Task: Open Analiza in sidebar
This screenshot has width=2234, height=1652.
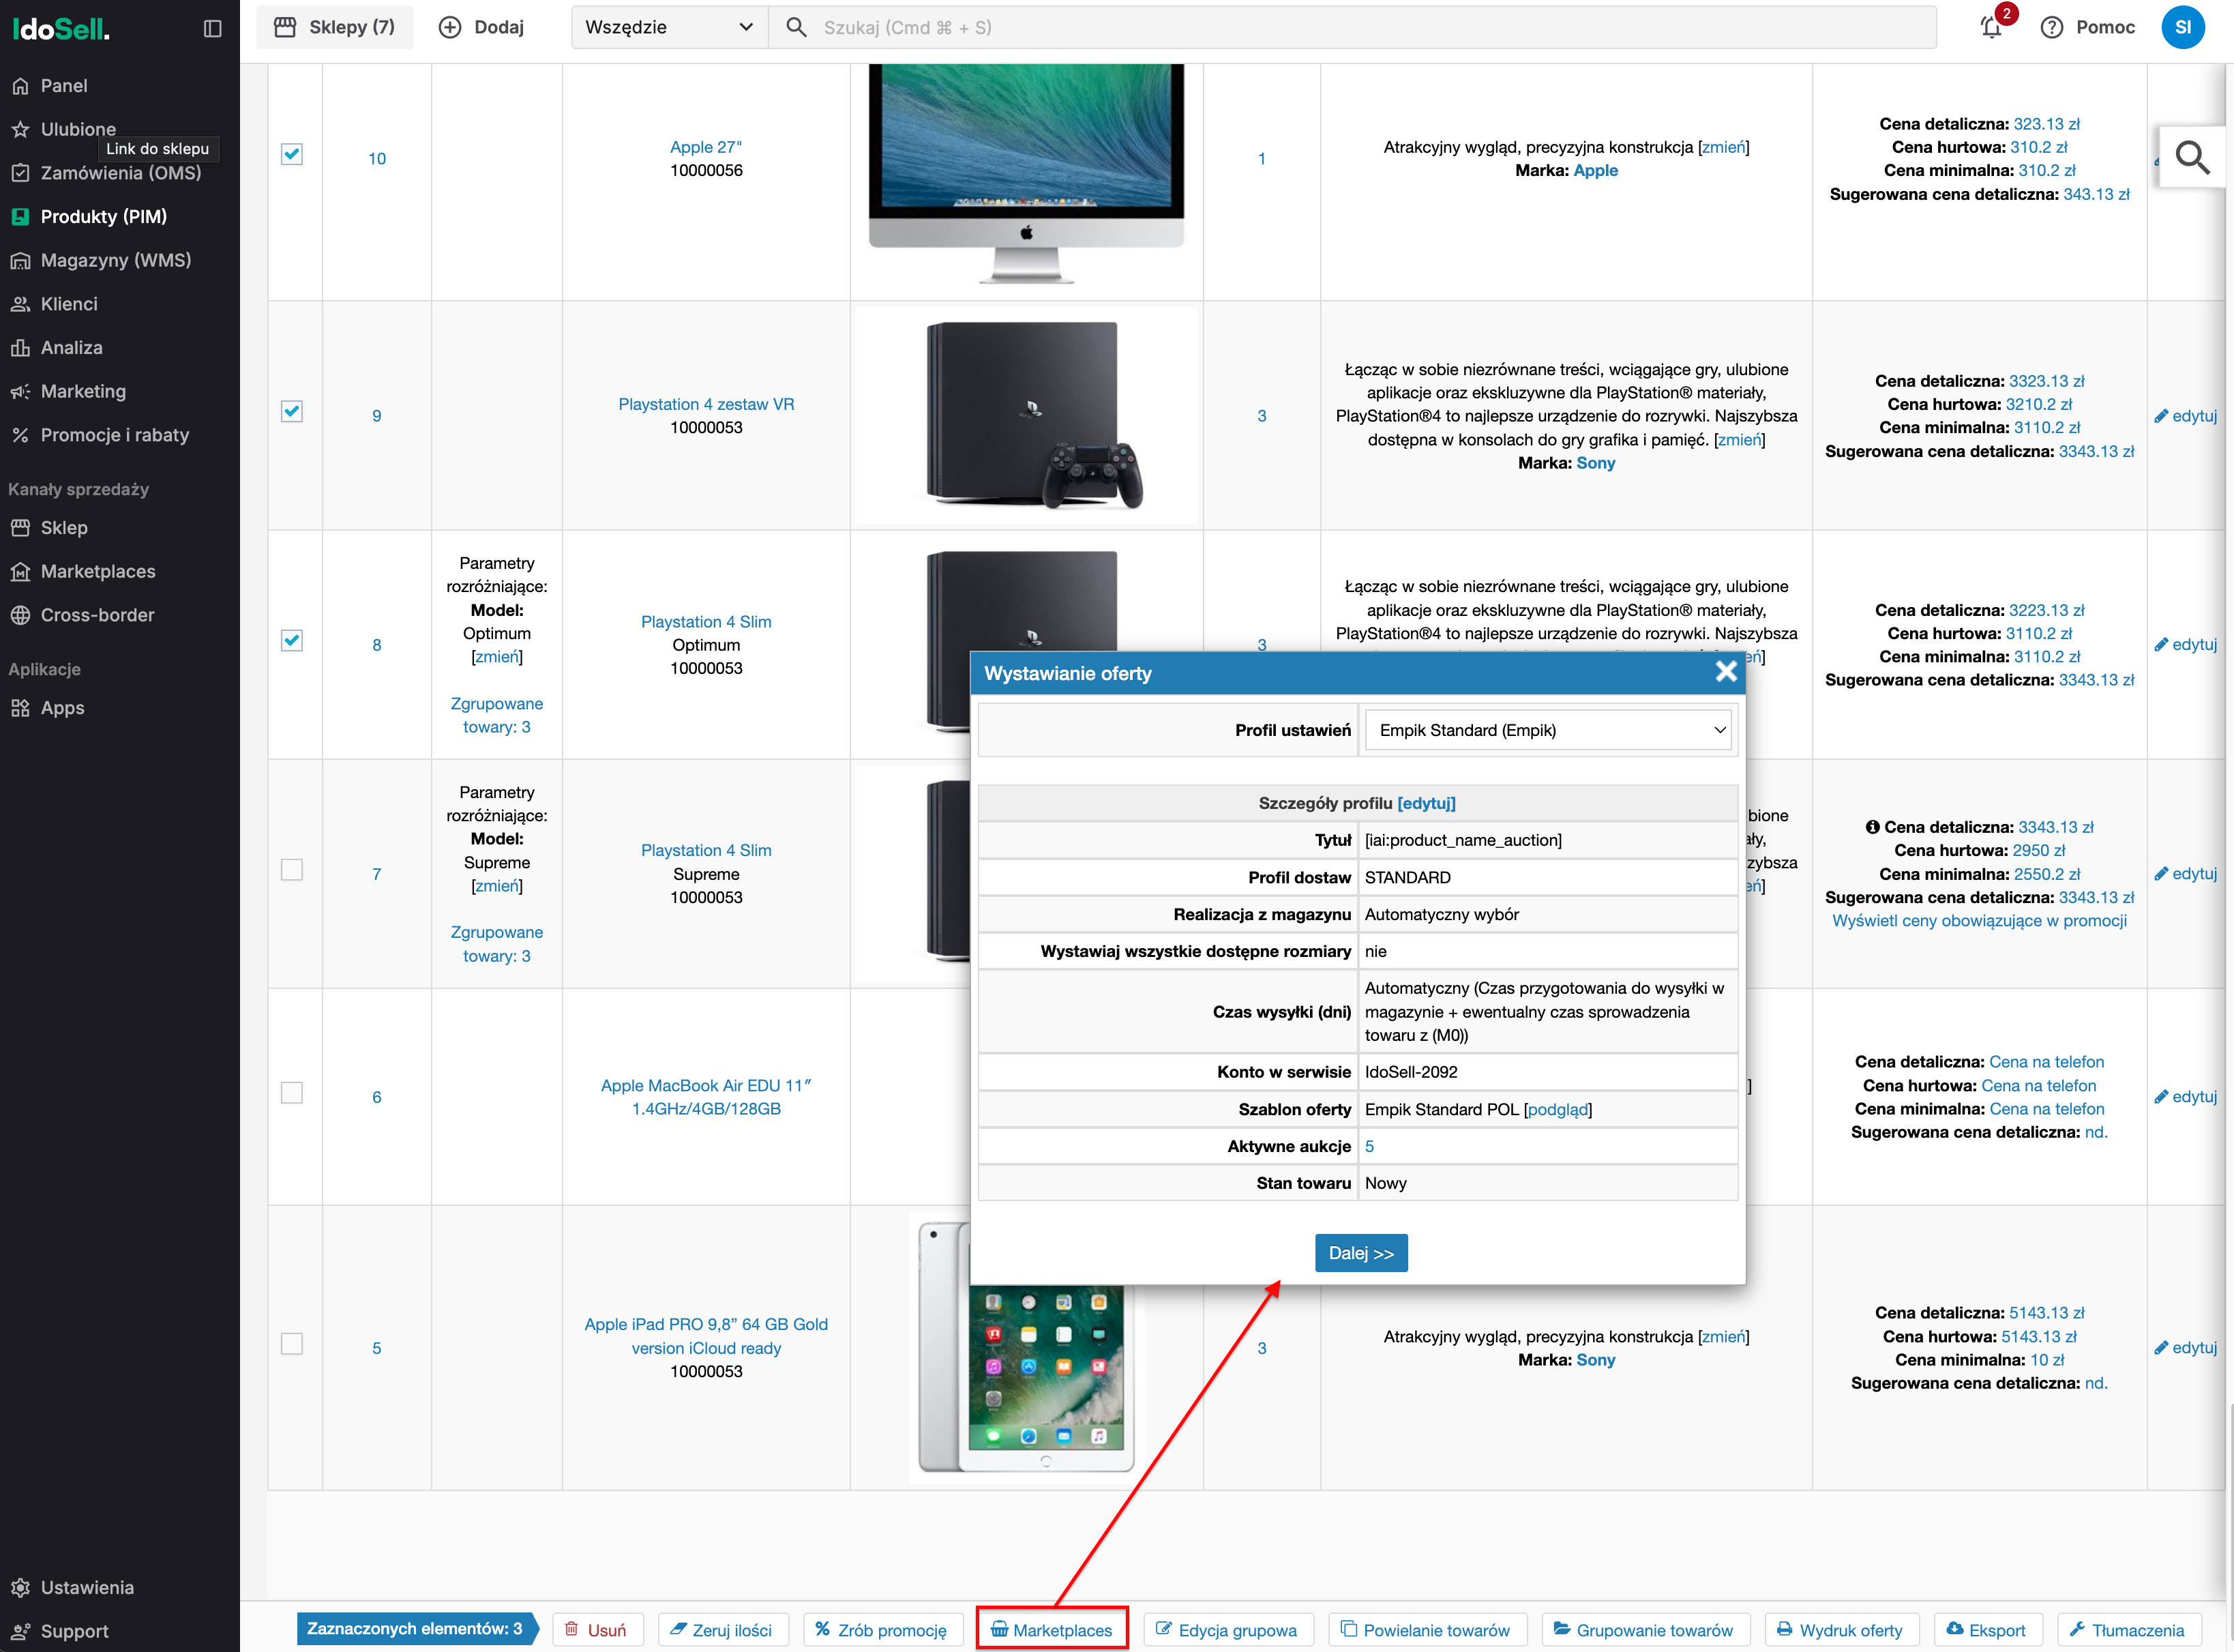Action: (71, 348)
